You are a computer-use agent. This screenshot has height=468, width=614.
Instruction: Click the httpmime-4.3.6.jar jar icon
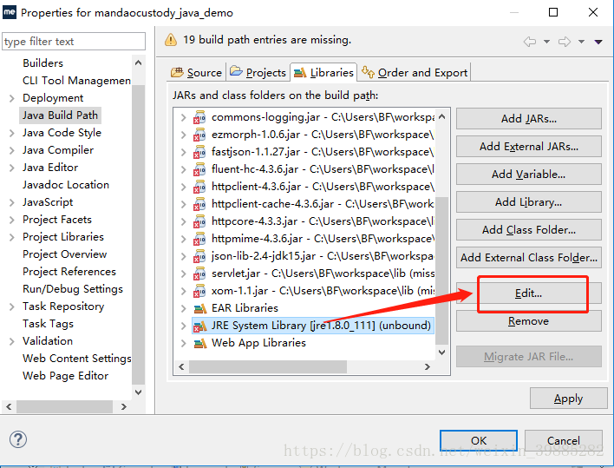199,238
